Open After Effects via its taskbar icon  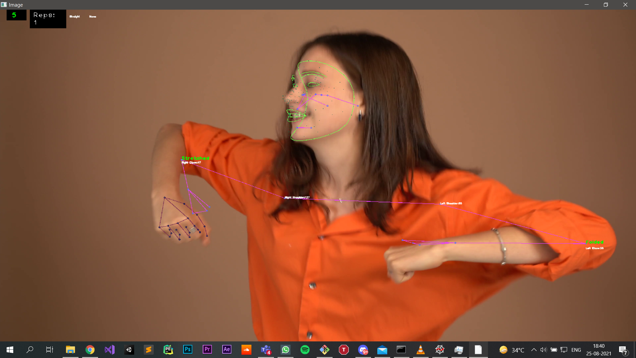[227, 349]
